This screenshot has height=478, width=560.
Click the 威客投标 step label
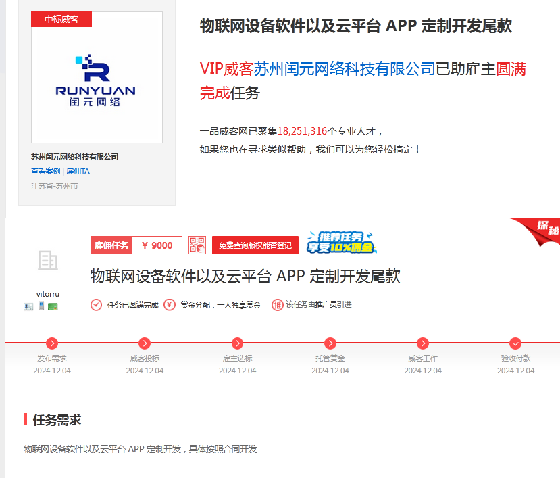click(x=145, y=358)
